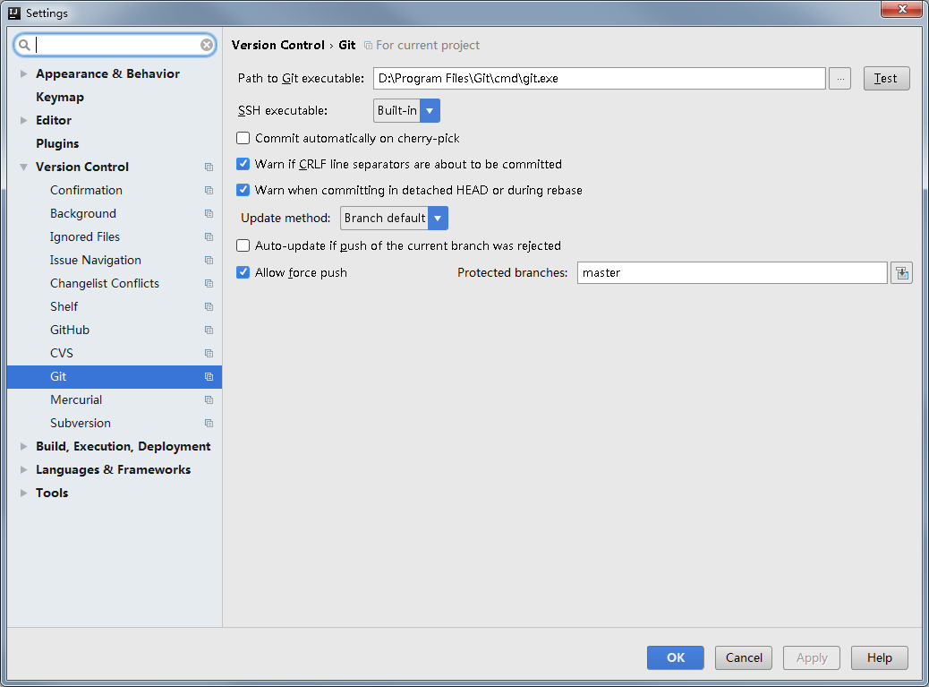Viewport: 929px width, 687px height.
Task: Click the project icon next to Issue Navigation
Action: click(209, 261)
